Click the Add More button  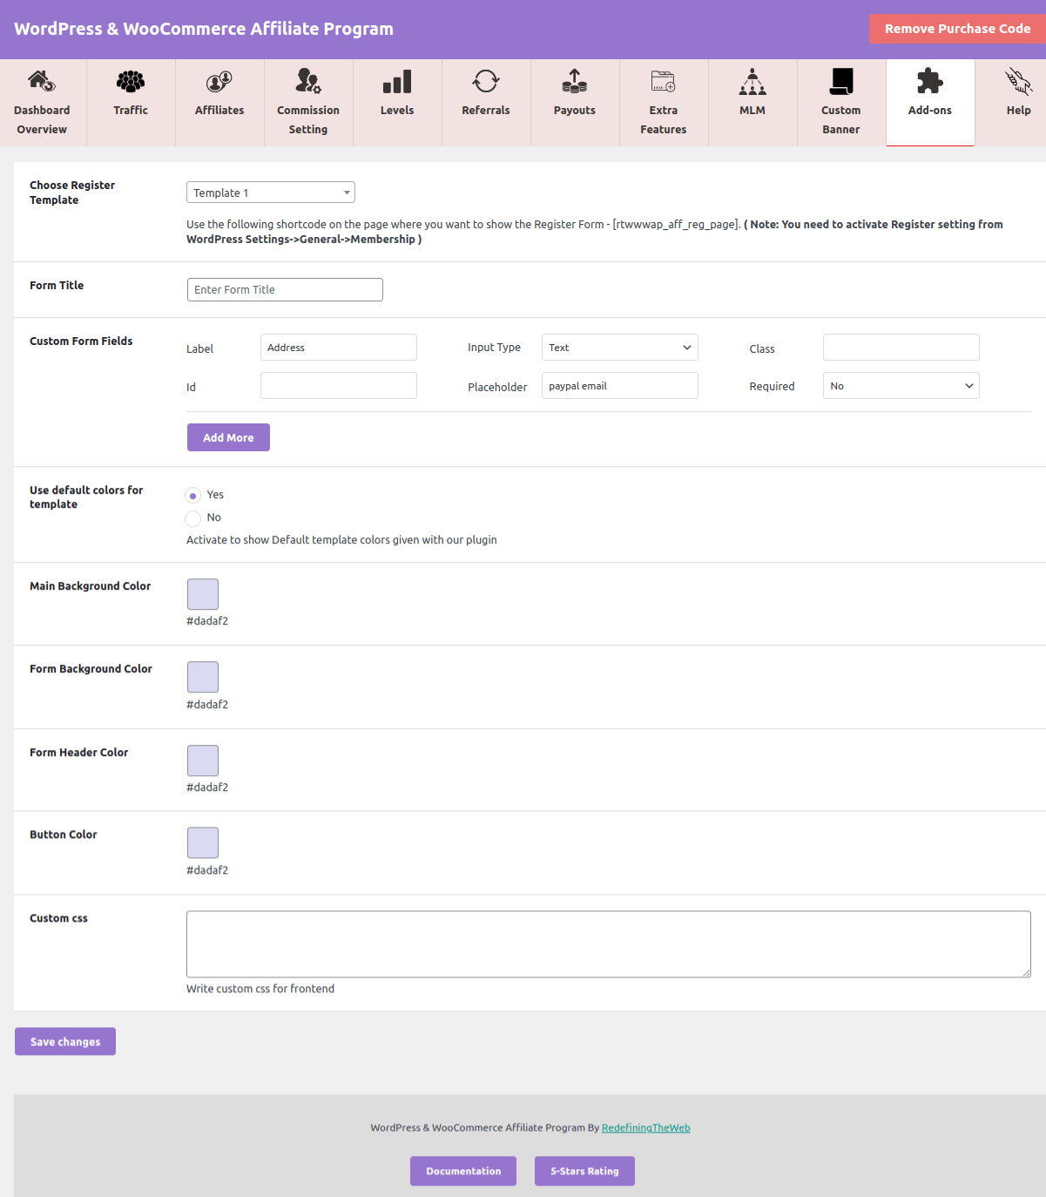pyautogui.click(x=228, y=437)
